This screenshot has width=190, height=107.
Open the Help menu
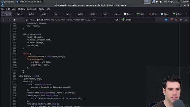(48, 9)
